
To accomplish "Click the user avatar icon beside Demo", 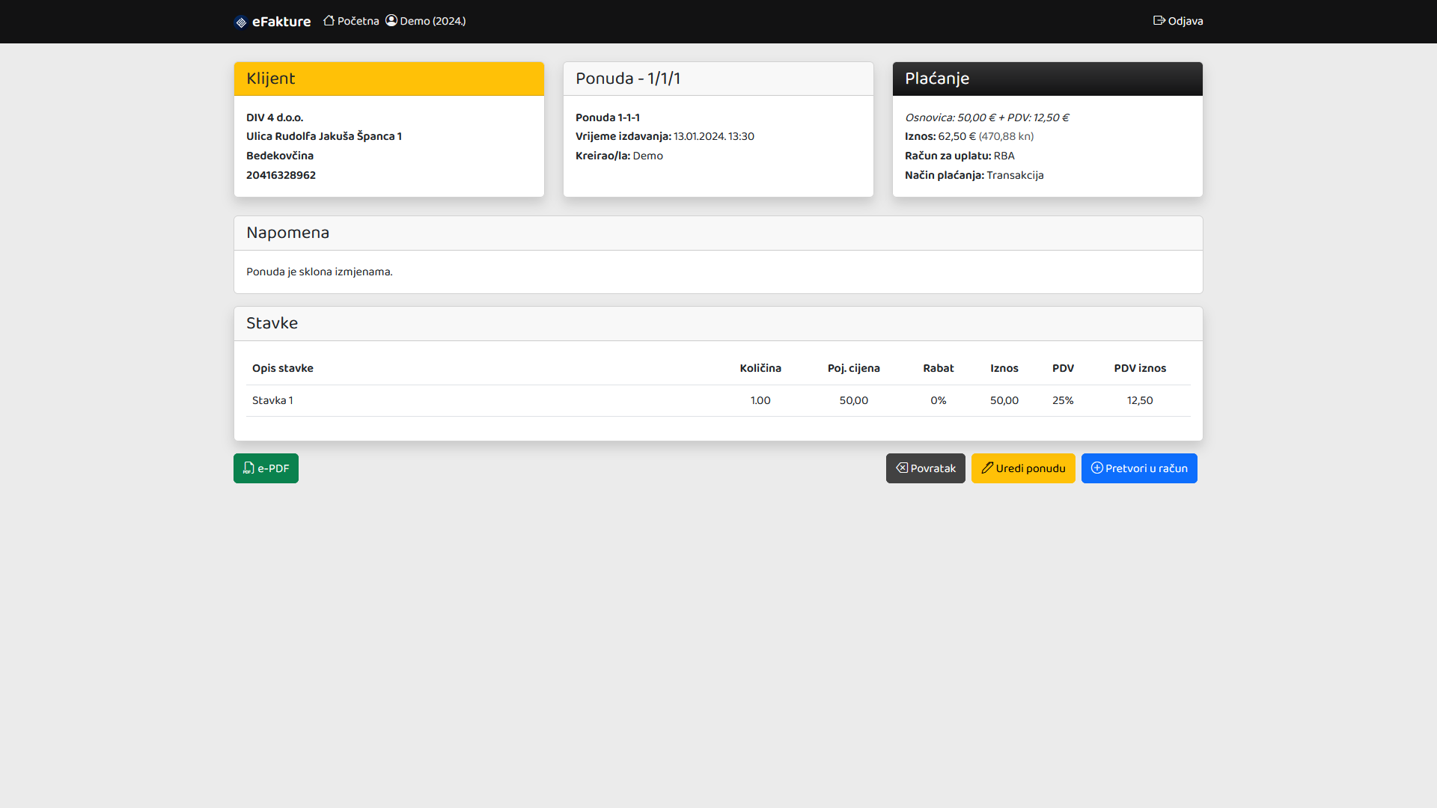I will click(x=391, y=21).
